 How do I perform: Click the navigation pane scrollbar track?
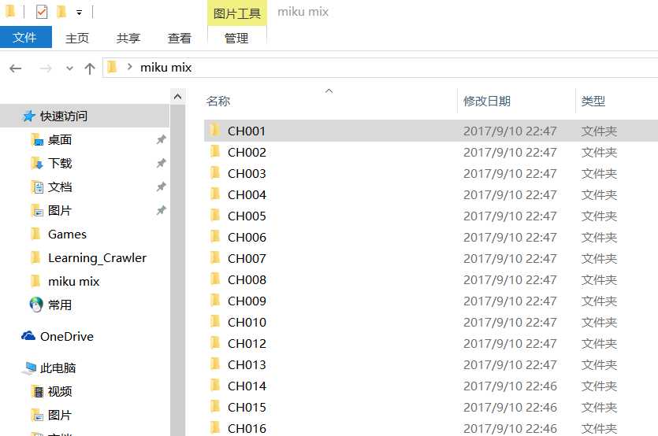coord(177,271)
